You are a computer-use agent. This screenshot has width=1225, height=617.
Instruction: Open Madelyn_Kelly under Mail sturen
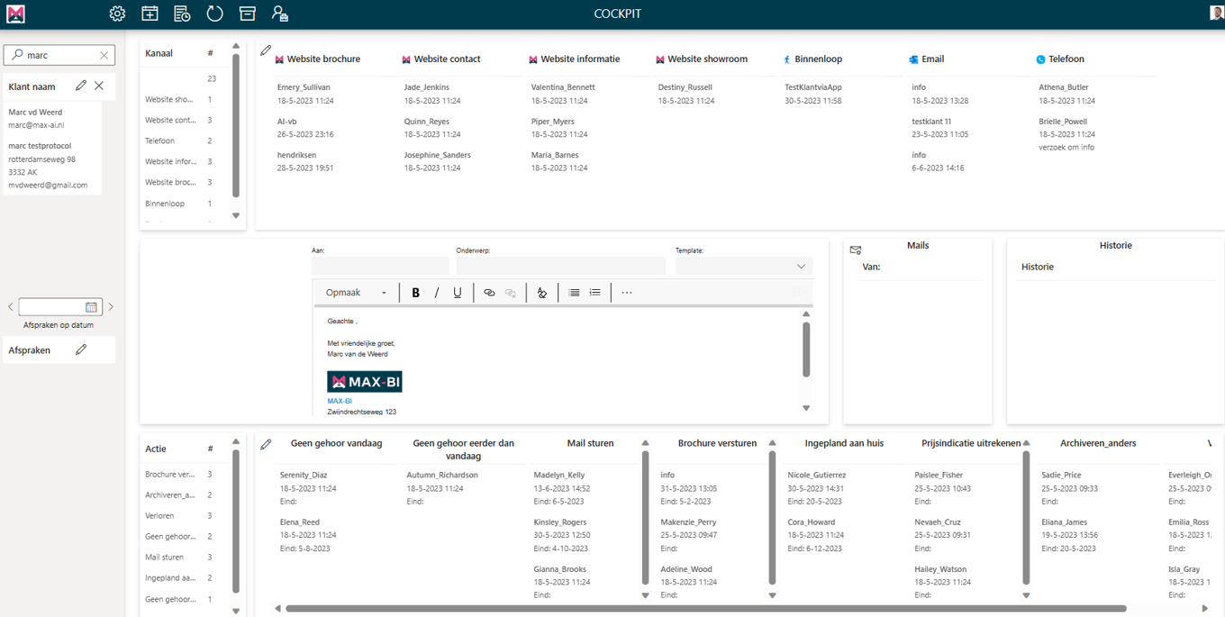click(558, 476)
